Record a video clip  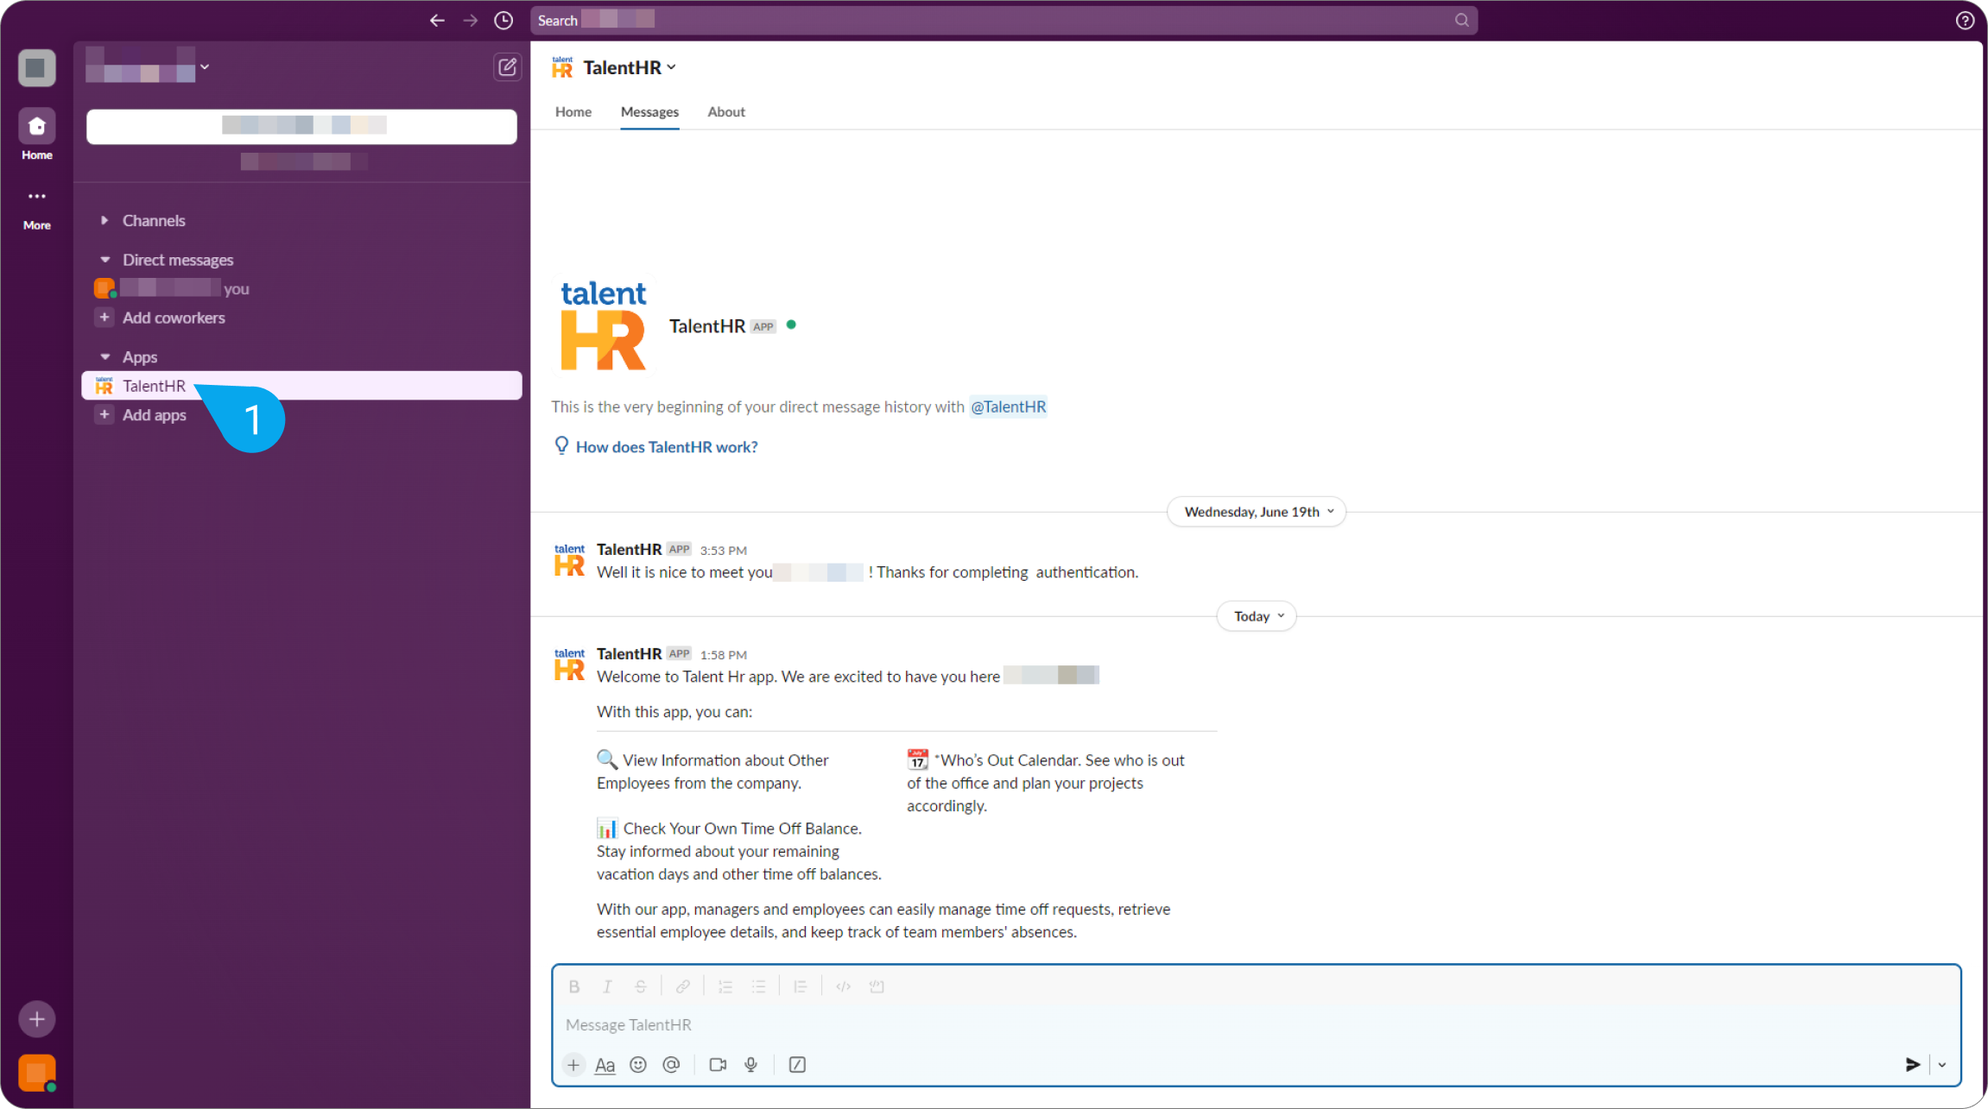click(x=718, y=1065)
